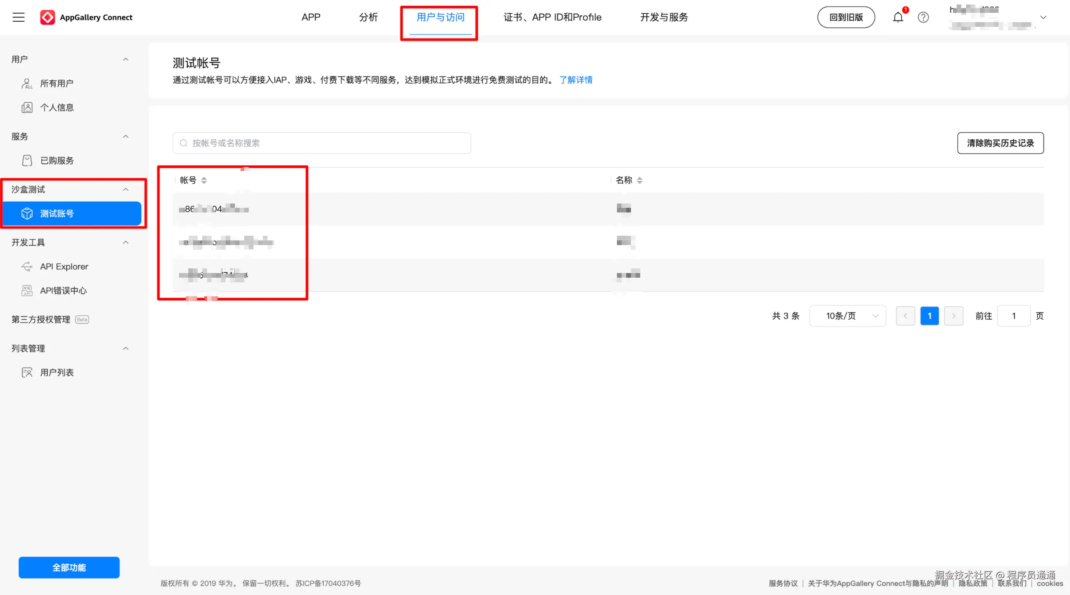Click the account search input field
The width and height of the screenshot is (1070, 595).
(x=322, y=143)
